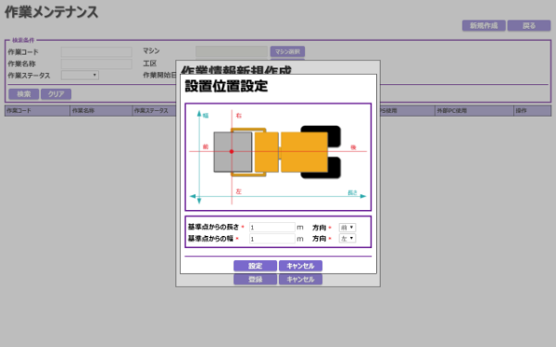
Task: Click the 設定 button in dialog
Action: [255, 266]
